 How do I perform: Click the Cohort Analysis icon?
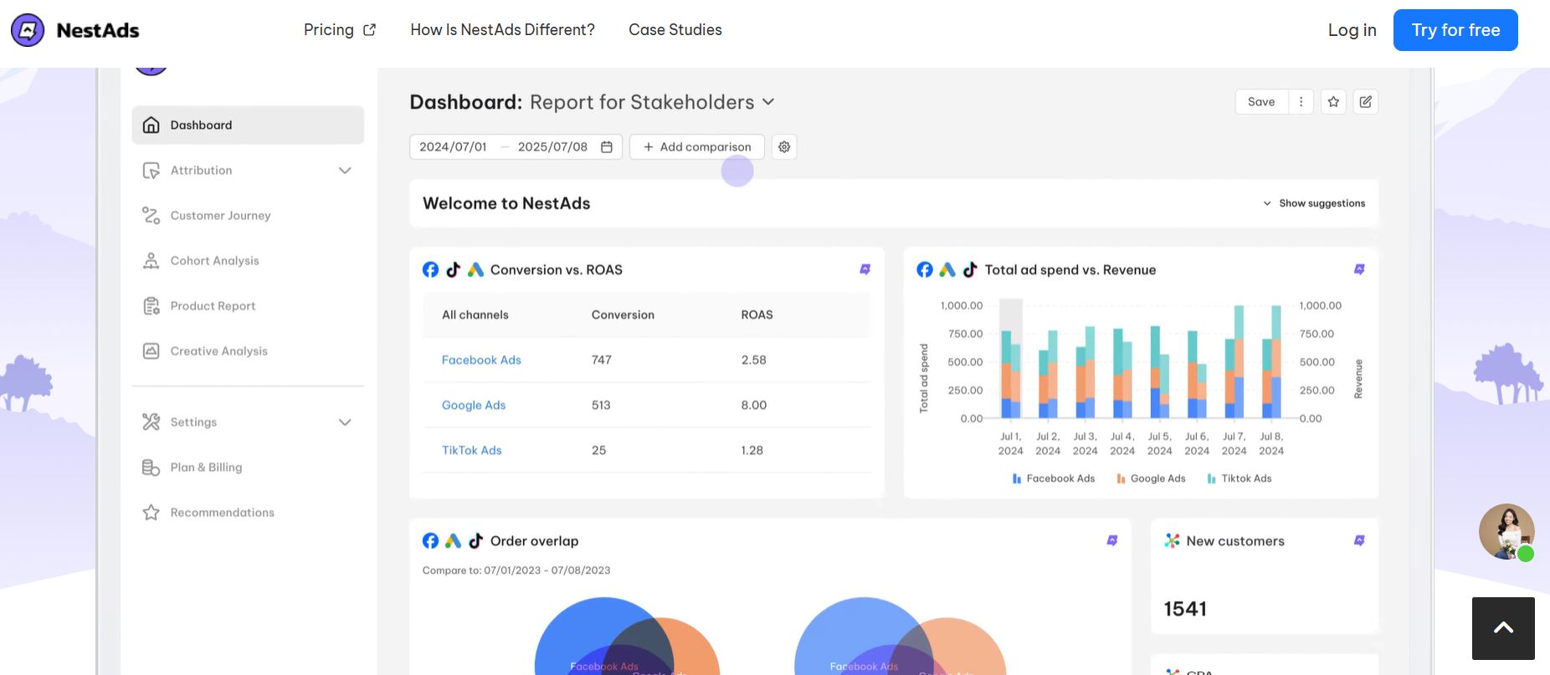tap(151, 261)
